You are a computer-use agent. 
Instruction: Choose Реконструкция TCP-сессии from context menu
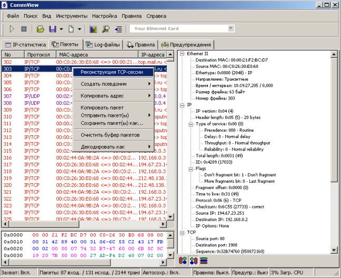pyautogui.click(x=111, y=72)
